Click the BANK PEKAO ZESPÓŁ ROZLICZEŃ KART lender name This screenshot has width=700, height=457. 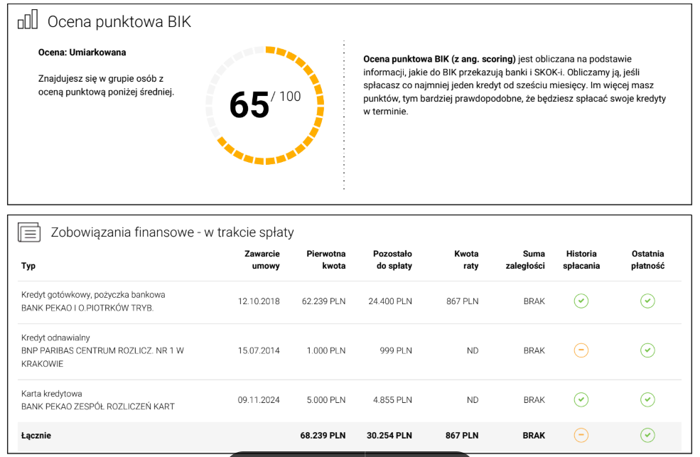click(x=98, y=407)
